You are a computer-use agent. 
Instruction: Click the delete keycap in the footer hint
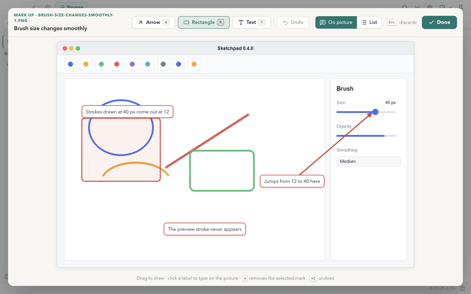coord(245,278)
